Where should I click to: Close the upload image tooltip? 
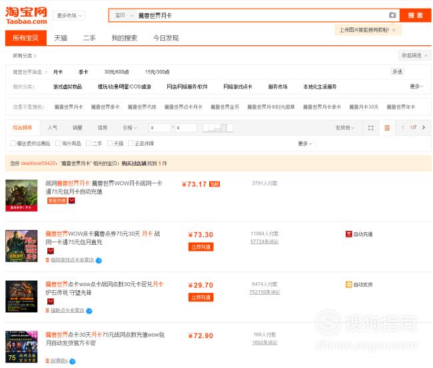(x=394, y=30)
